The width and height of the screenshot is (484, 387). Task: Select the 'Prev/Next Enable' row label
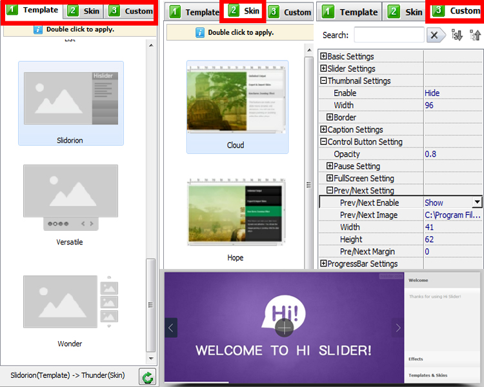click(370, 203)
